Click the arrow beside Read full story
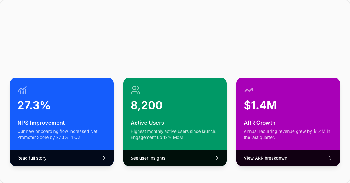 (x=103, y=158)
